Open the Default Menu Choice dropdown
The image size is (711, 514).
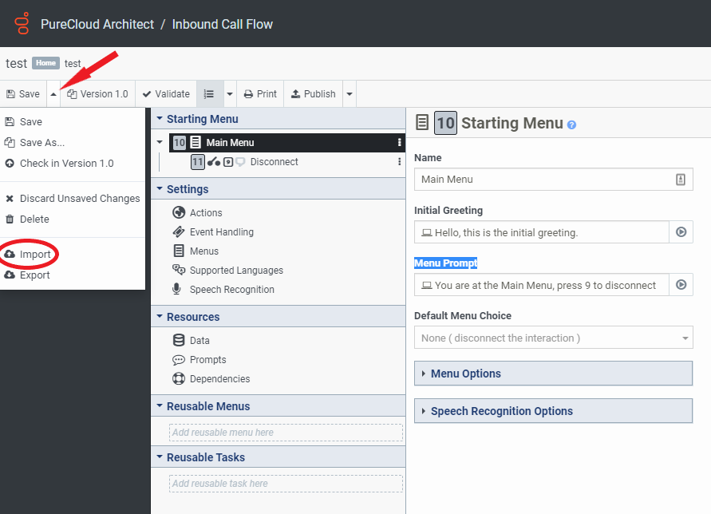point(553,338)
